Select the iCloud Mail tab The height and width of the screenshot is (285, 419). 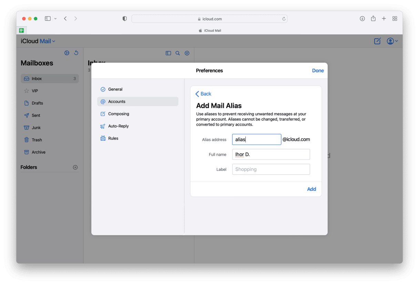pyautogui.click(x=210, y=30)
